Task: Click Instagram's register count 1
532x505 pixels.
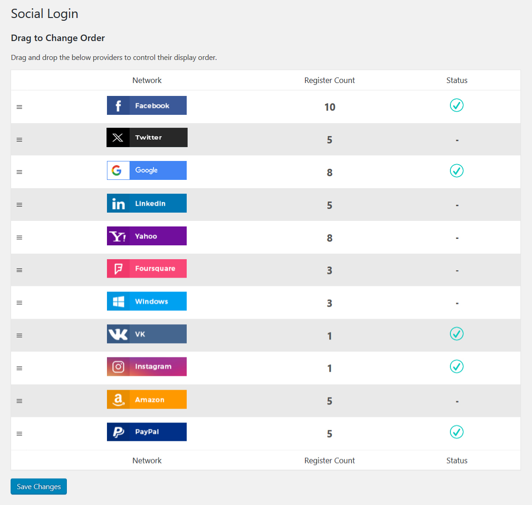Action: pos(330,368)
